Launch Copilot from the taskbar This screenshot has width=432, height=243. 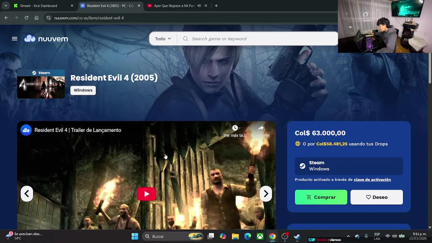pos(223,236)
